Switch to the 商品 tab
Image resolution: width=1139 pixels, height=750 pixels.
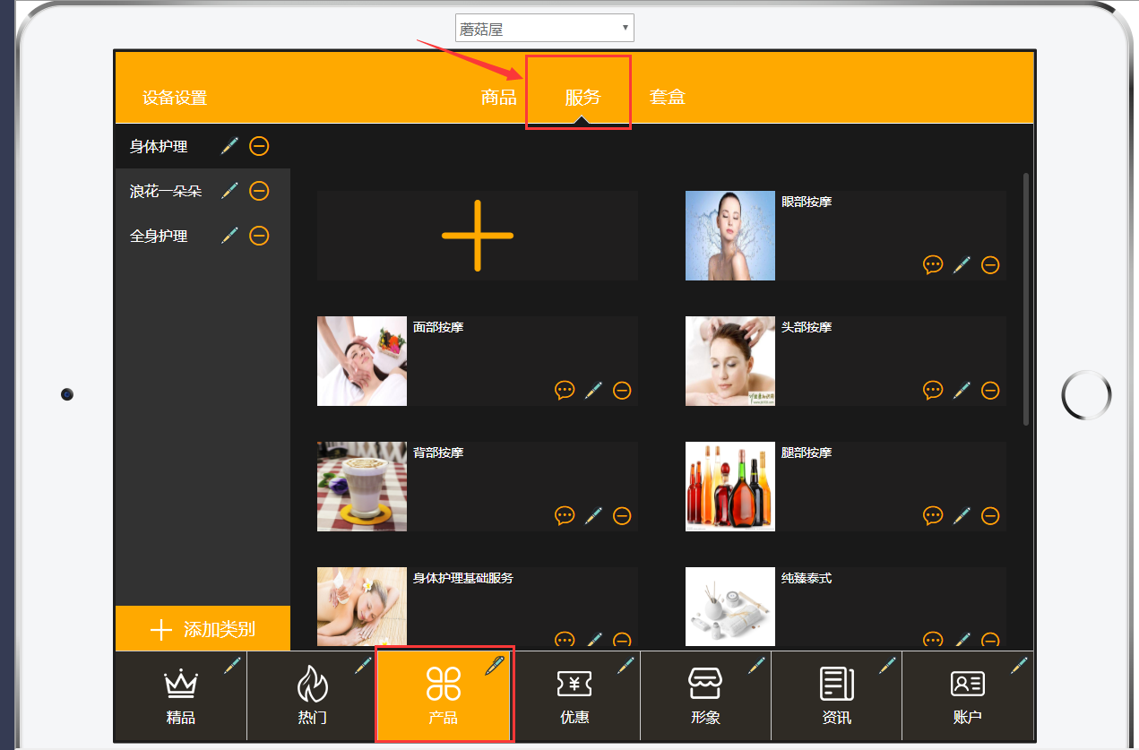point(499,98)
